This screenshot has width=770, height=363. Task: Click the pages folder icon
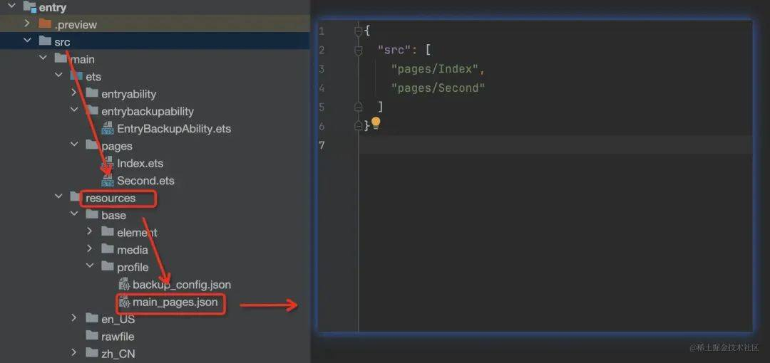coord(92,145)
